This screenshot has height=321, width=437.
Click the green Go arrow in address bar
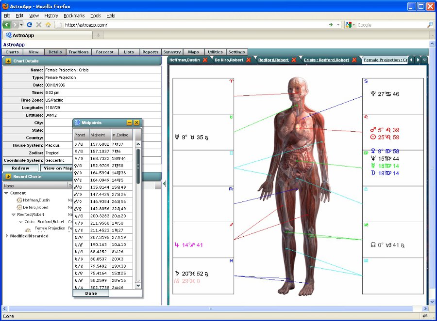(331, 25)
